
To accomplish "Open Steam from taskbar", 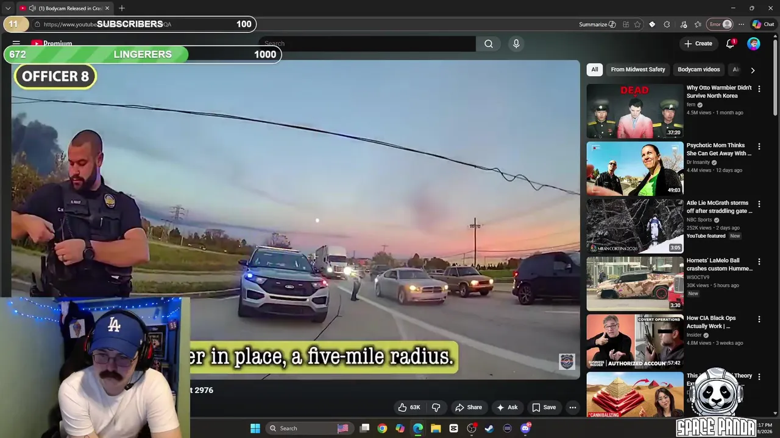I will pyautogui.click(x=489, y=428).
